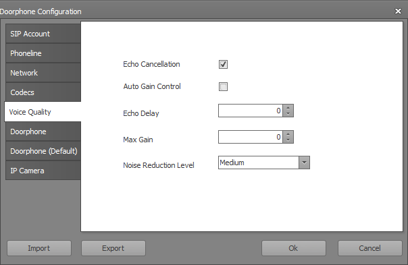The image size is (408, 265).
Task: Click into the Echo Delay value field
Action: (251, 111)
